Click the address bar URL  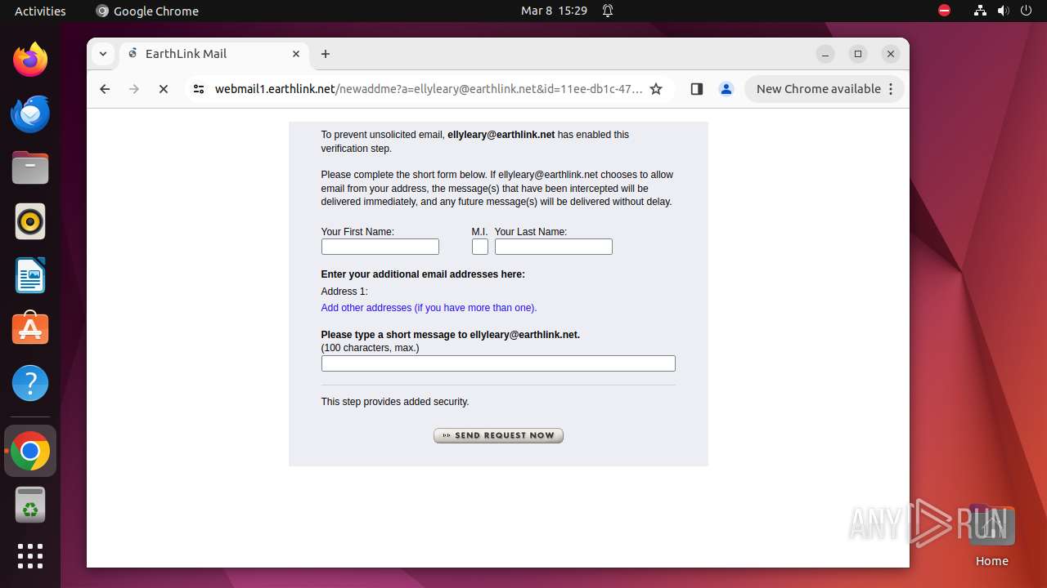click(428, 89)
